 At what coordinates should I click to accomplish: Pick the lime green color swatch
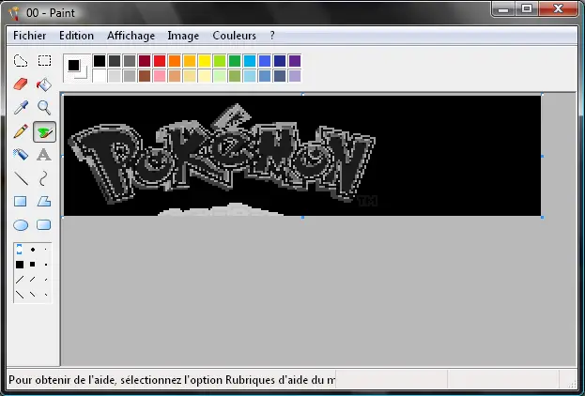pyautogui.click(x=220, y=61)
